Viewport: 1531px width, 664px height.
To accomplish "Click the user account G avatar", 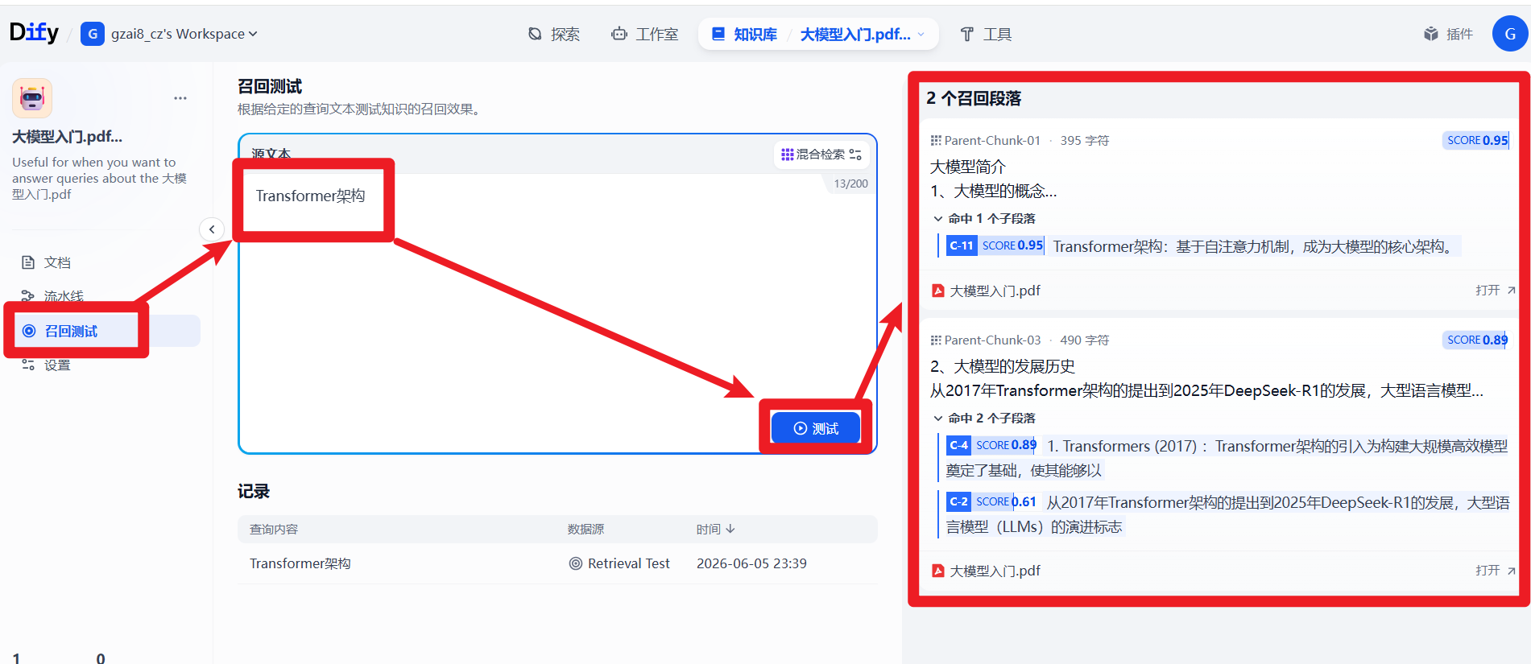I will pyautogui.click(x=1510, y=34).
